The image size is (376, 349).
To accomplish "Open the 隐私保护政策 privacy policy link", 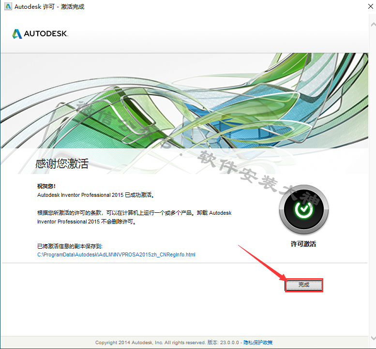I will coord(258,342).
